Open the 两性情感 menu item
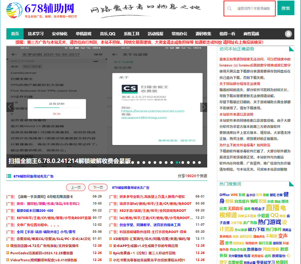 [x=251, y=34]
